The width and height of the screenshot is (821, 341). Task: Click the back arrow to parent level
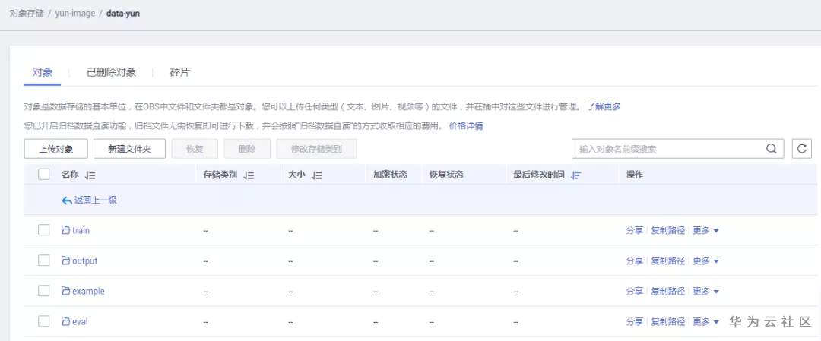tap(67, 200)
